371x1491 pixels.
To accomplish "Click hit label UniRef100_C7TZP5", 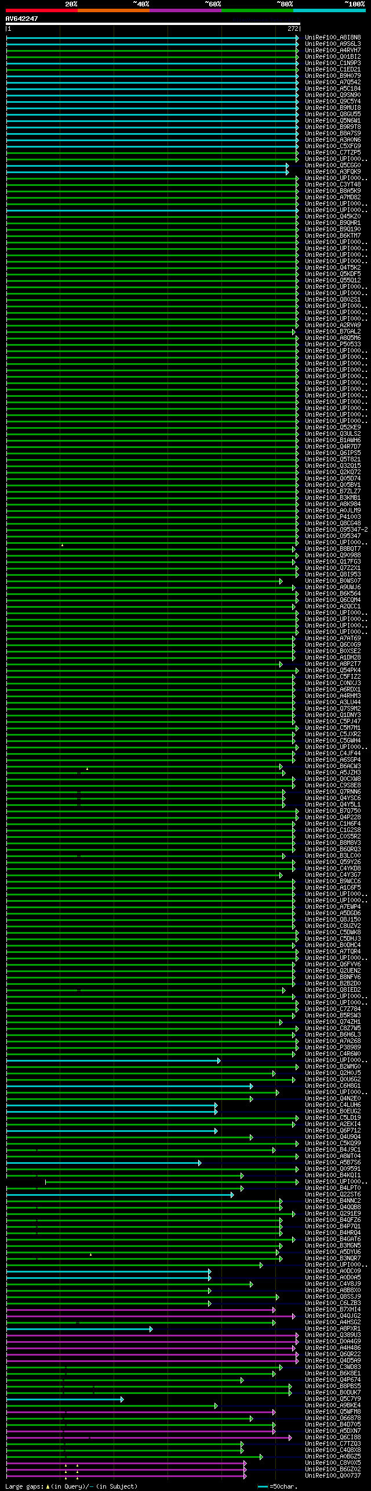I will (333, 153).
